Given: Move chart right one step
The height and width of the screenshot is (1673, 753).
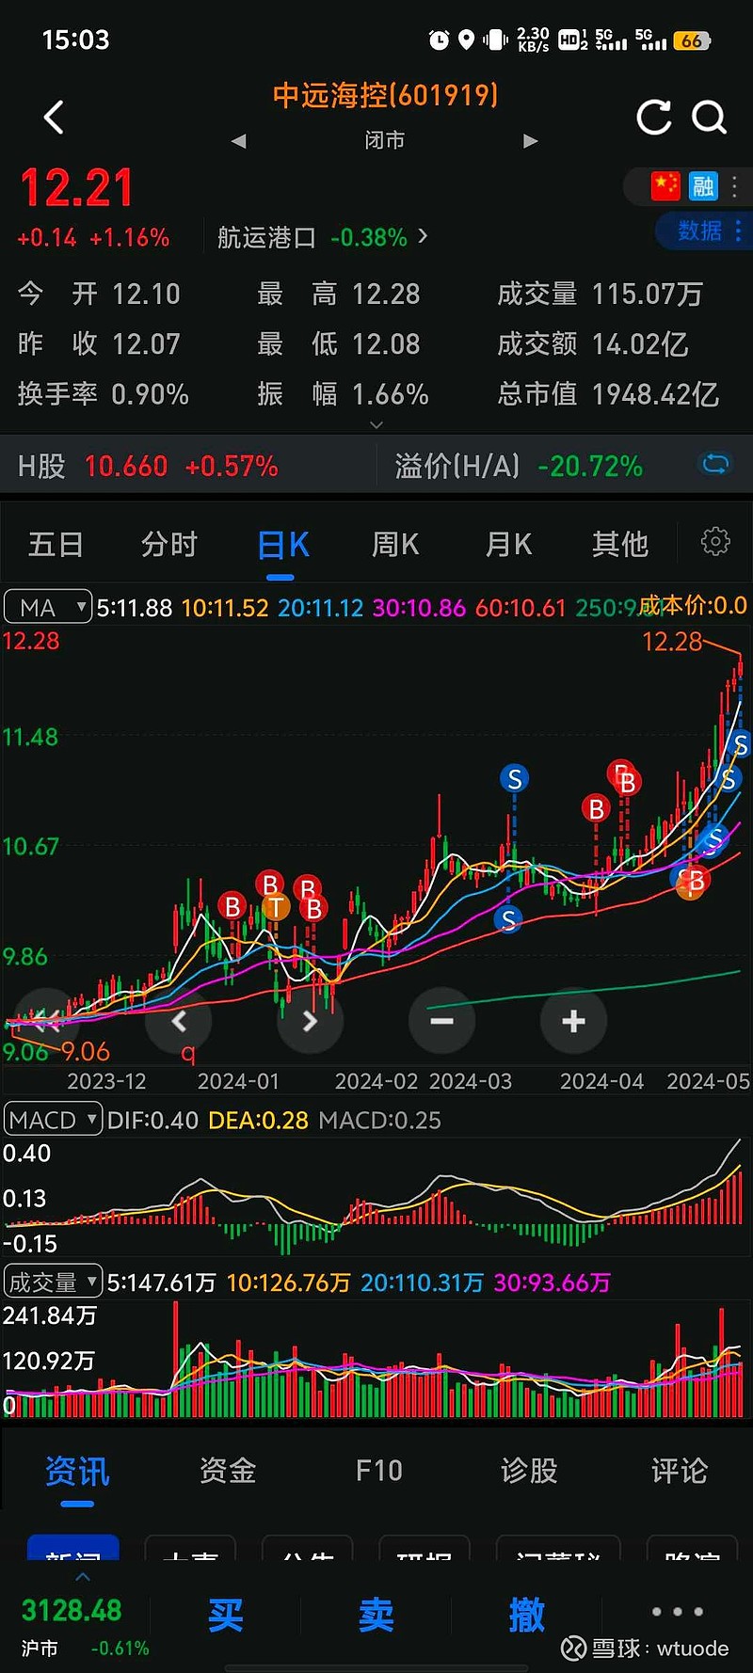Looking at the screenshot, I should tap(311, 1021).
